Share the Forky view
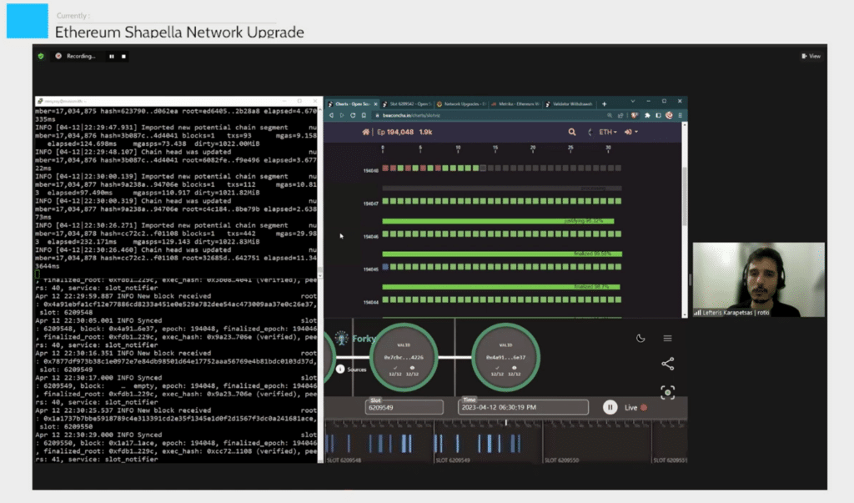This screenshot has height=503, width=854. click(668, 364)
